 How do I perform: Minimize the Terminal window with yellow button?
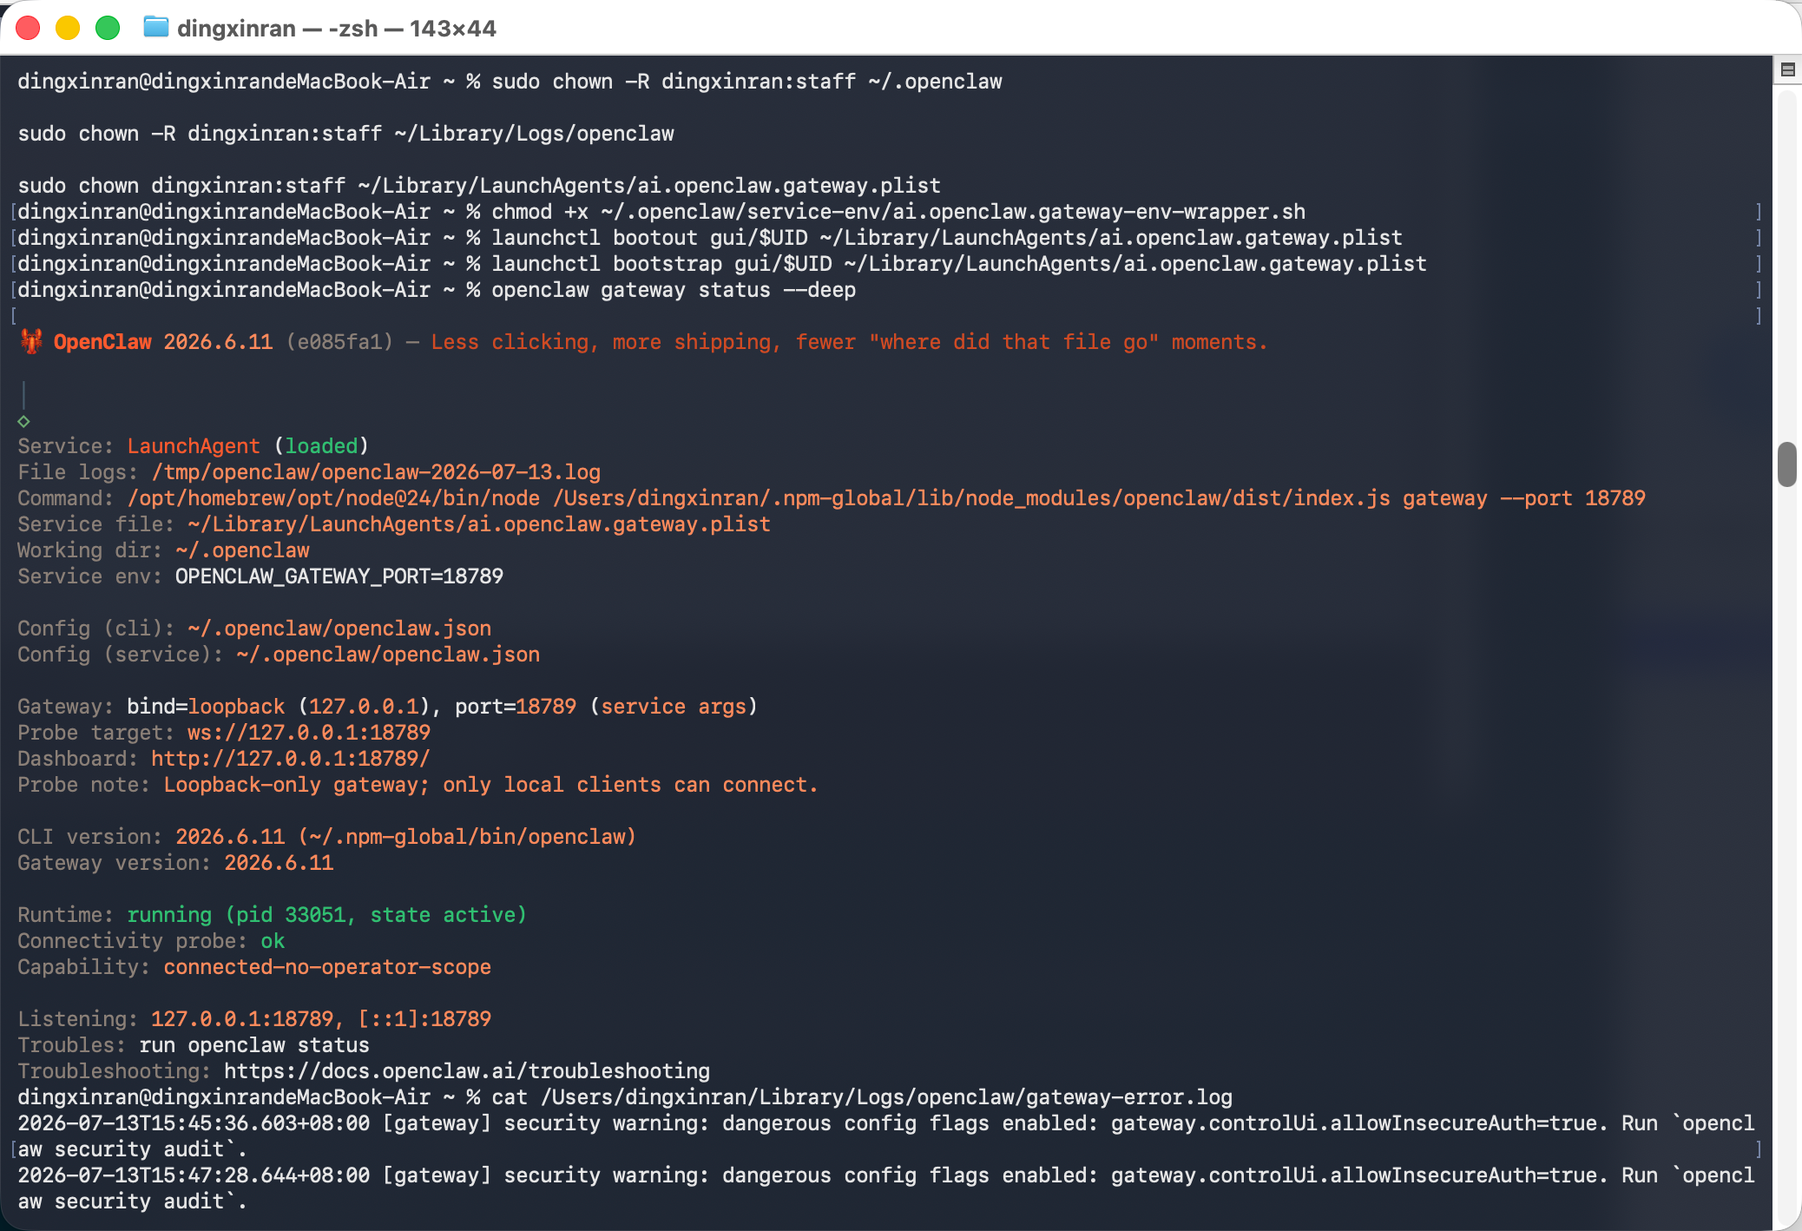pos(68,28)
